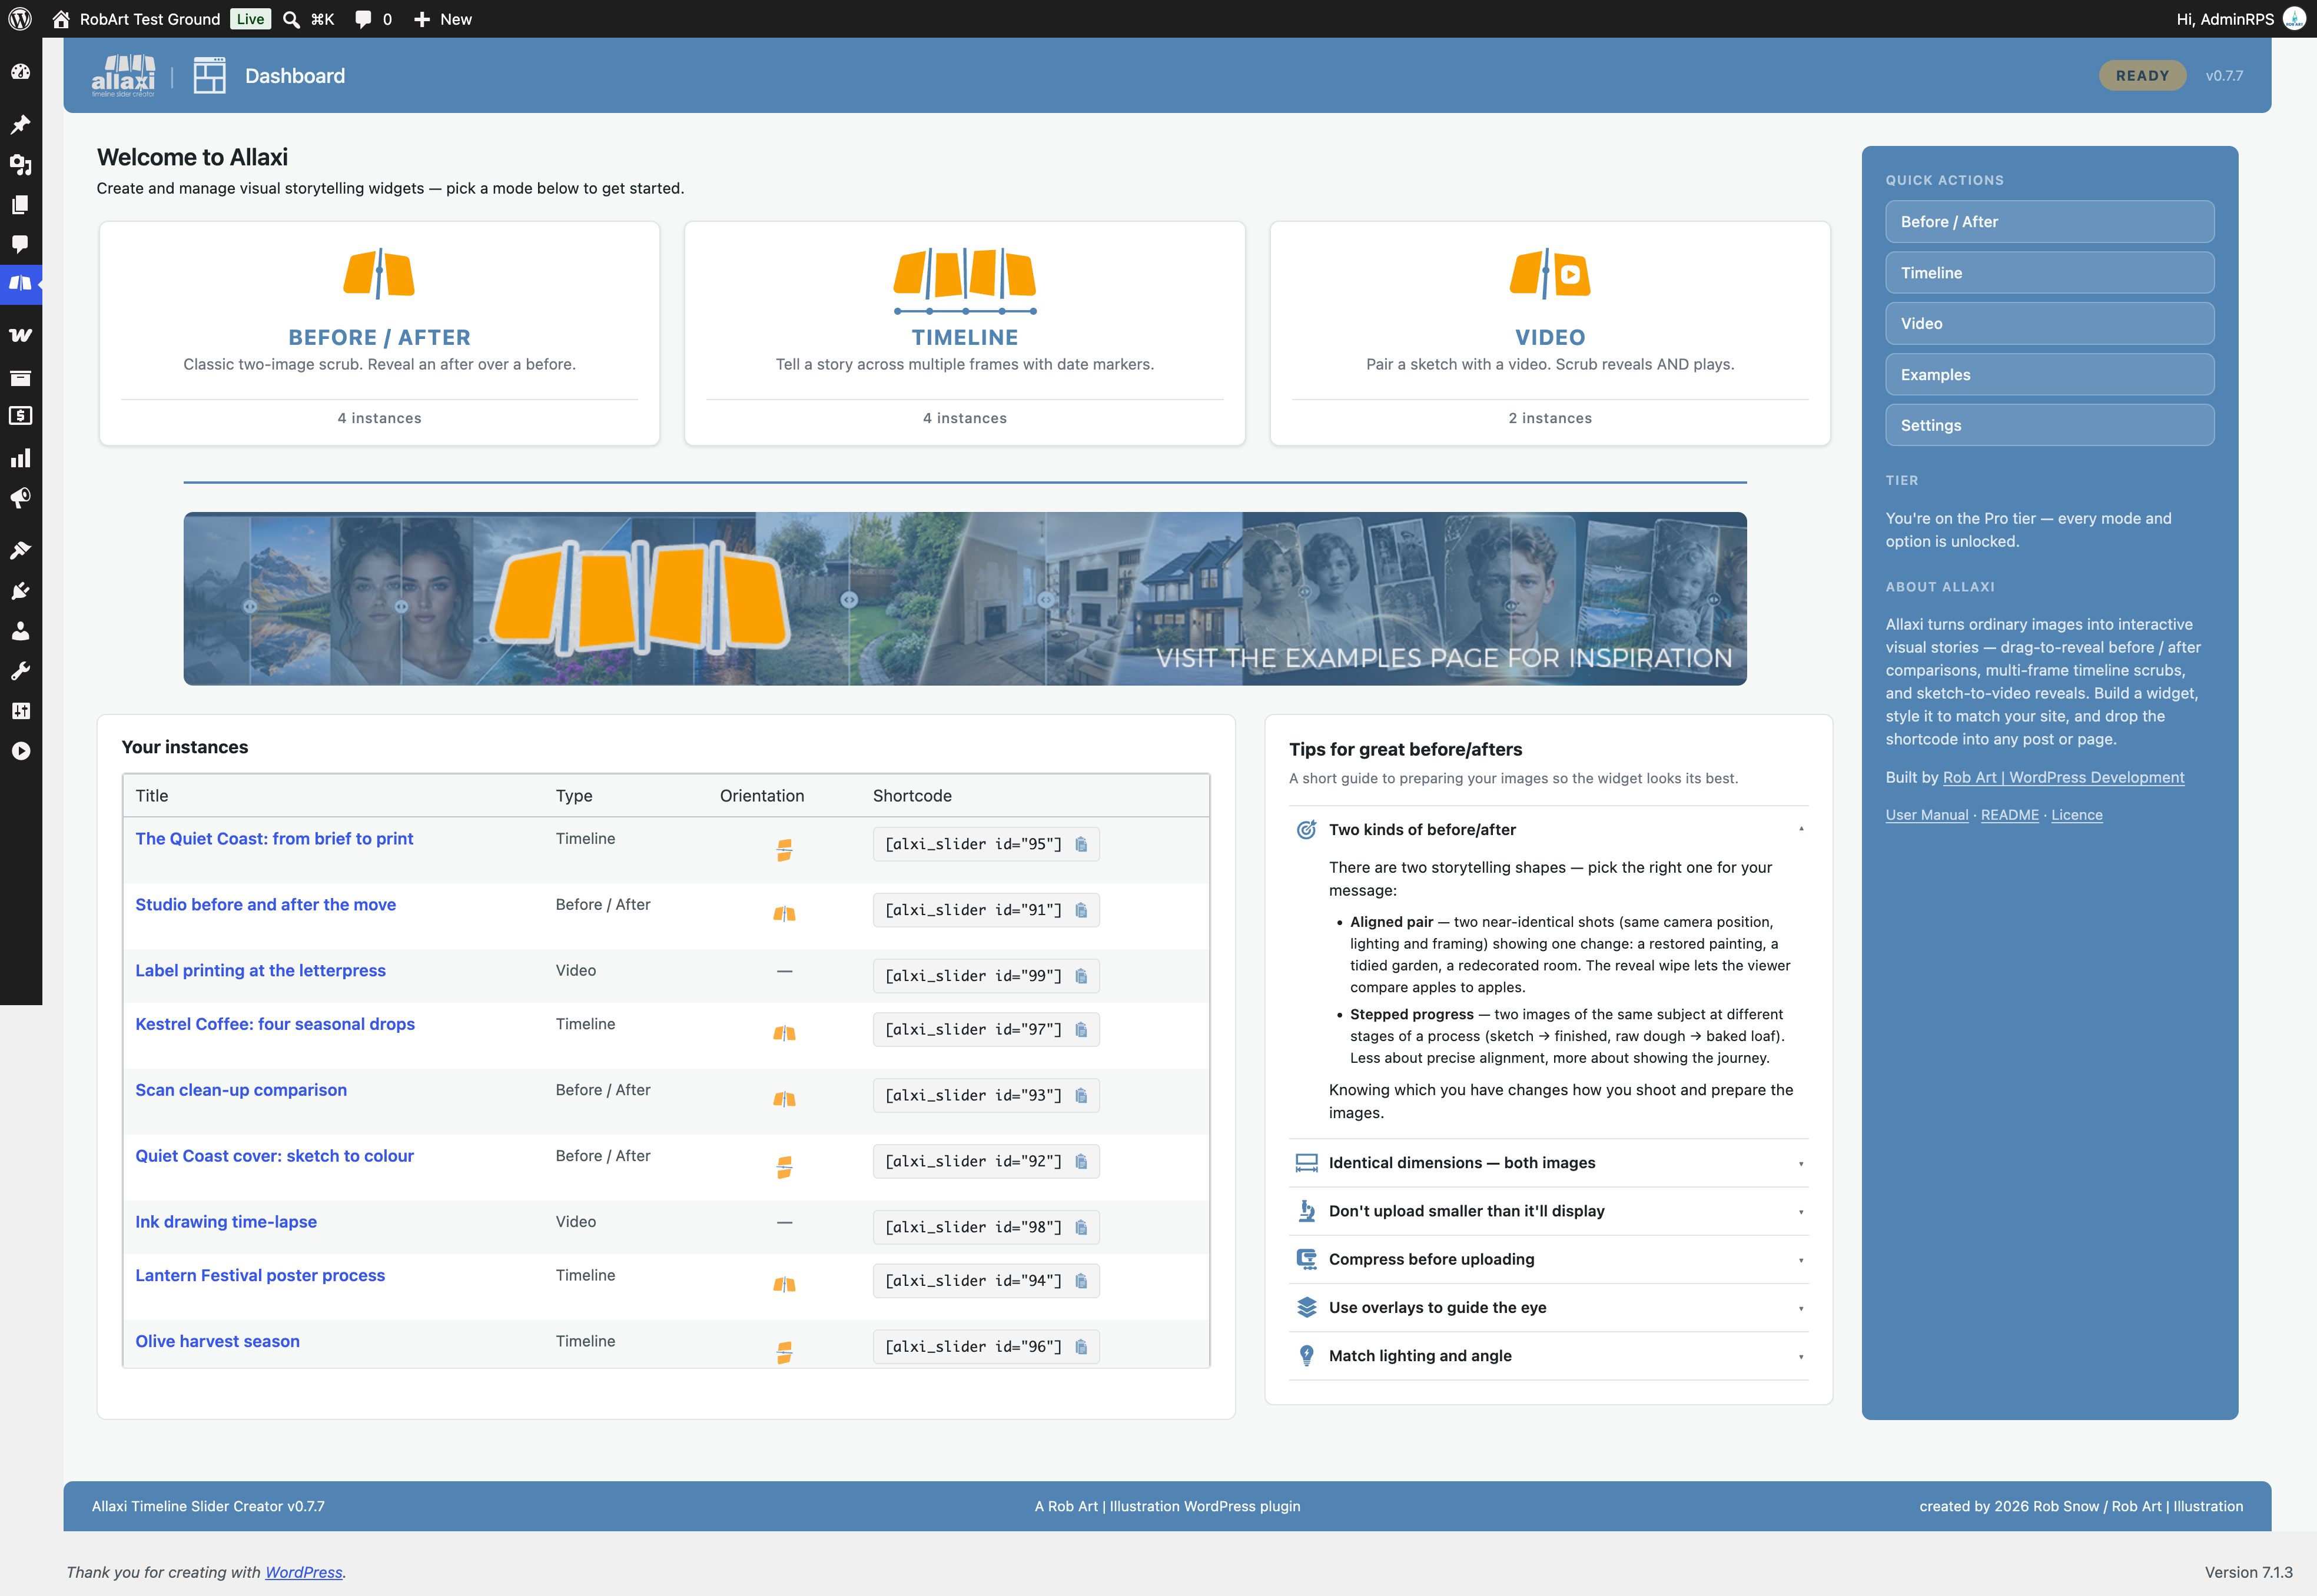Image resolution: width=2317 pixels, height=1596 pixels.
Task: Expand Identical dimensions — both images tip
Action: tap(1549, 1163)
